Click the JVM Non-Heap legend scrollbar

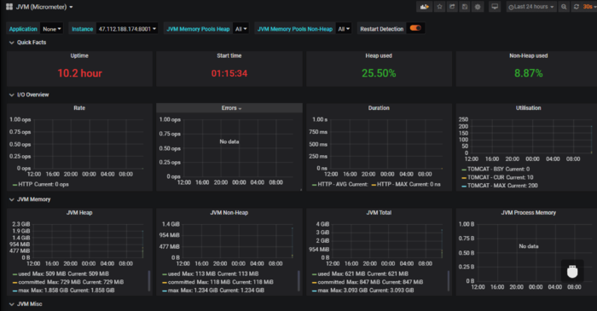coord(298,280)
